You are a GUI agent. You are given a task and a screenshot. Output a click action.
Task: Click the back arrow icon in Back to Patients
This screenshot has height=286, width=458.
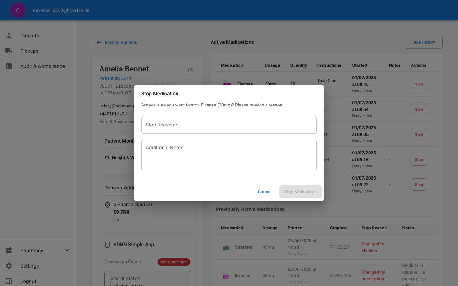coord(99,42)
